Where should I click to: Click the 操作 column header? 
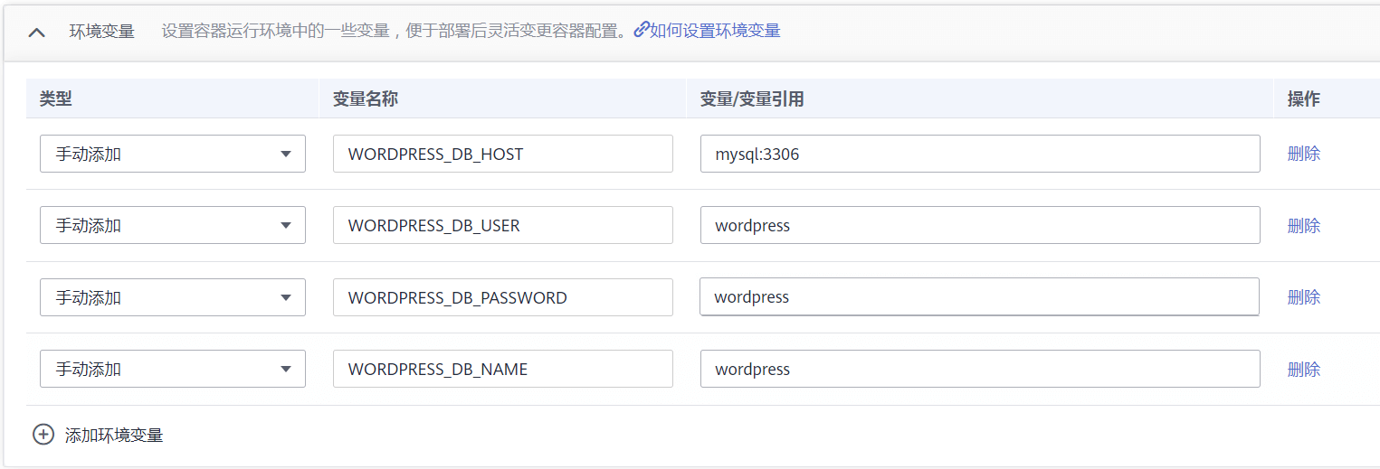(x=1304, y=98)
